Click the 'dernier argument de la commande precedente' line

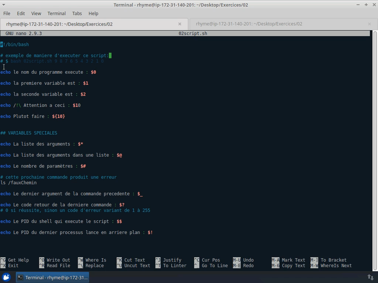click(x=72, y=194)
